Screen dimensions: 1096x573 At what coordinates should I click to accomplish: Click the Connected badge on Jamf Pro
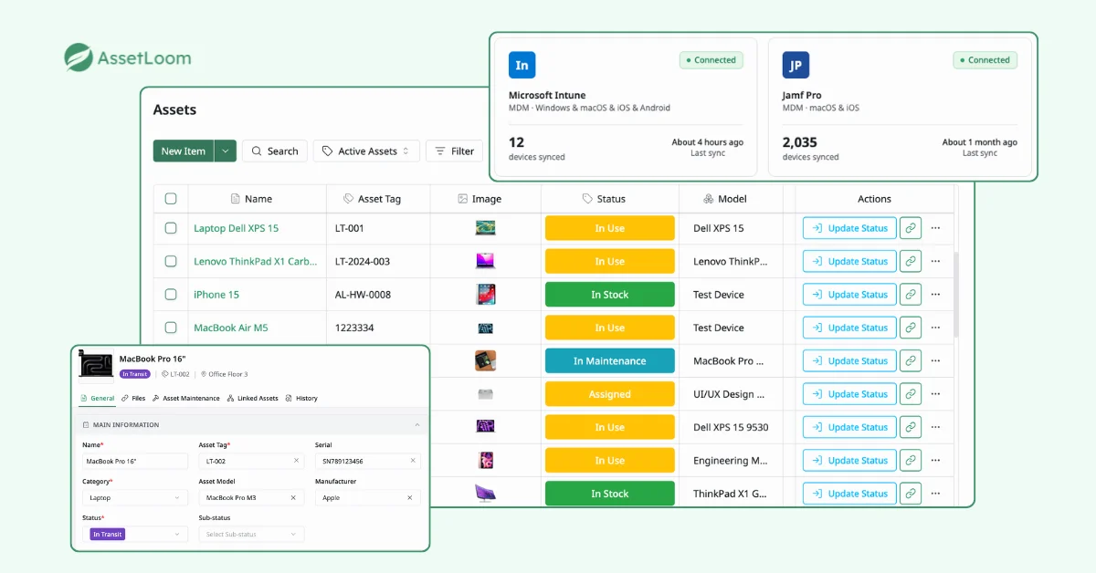tap(985, 60)
